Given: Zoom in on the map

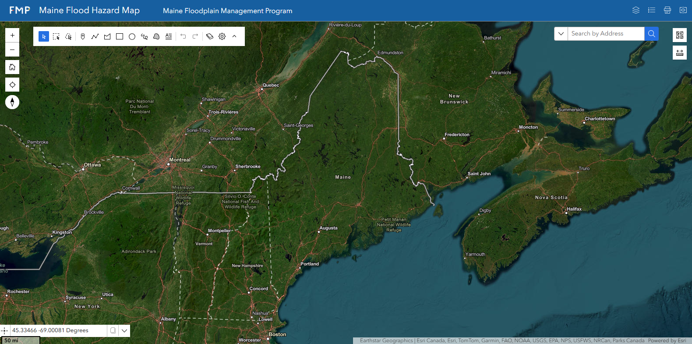Looking at the screenshot, I should (12, 35).
